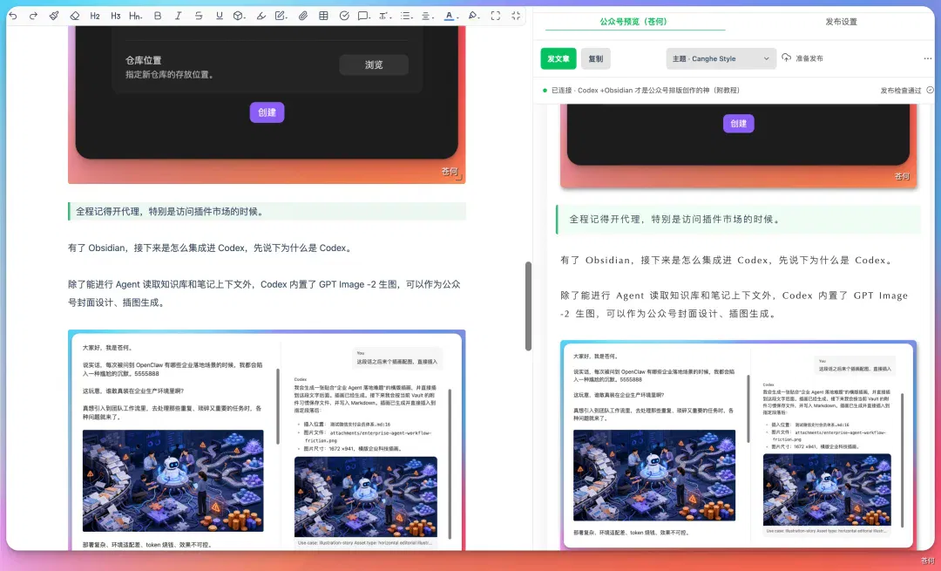The width and height of the screenshot is (941, 571).
Task: Click editor paragraph starting 有了 Obsidian
Action: [x=211, y=248]
